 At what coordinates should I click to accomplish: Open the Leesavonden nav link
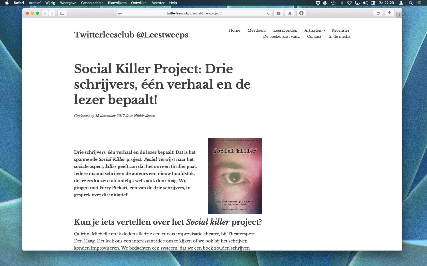pos(285,30)
